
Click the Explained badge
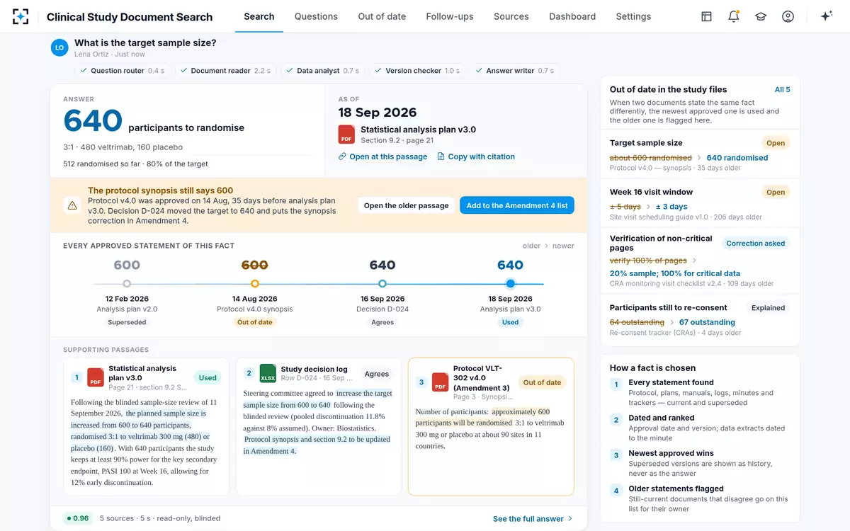769,308
